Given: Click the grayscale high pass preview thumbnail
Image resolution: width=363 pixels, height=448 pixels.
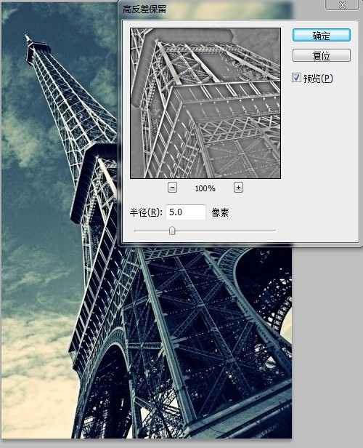Looking at the screenshot, I should pyautogui.click(x=205, y=103).
